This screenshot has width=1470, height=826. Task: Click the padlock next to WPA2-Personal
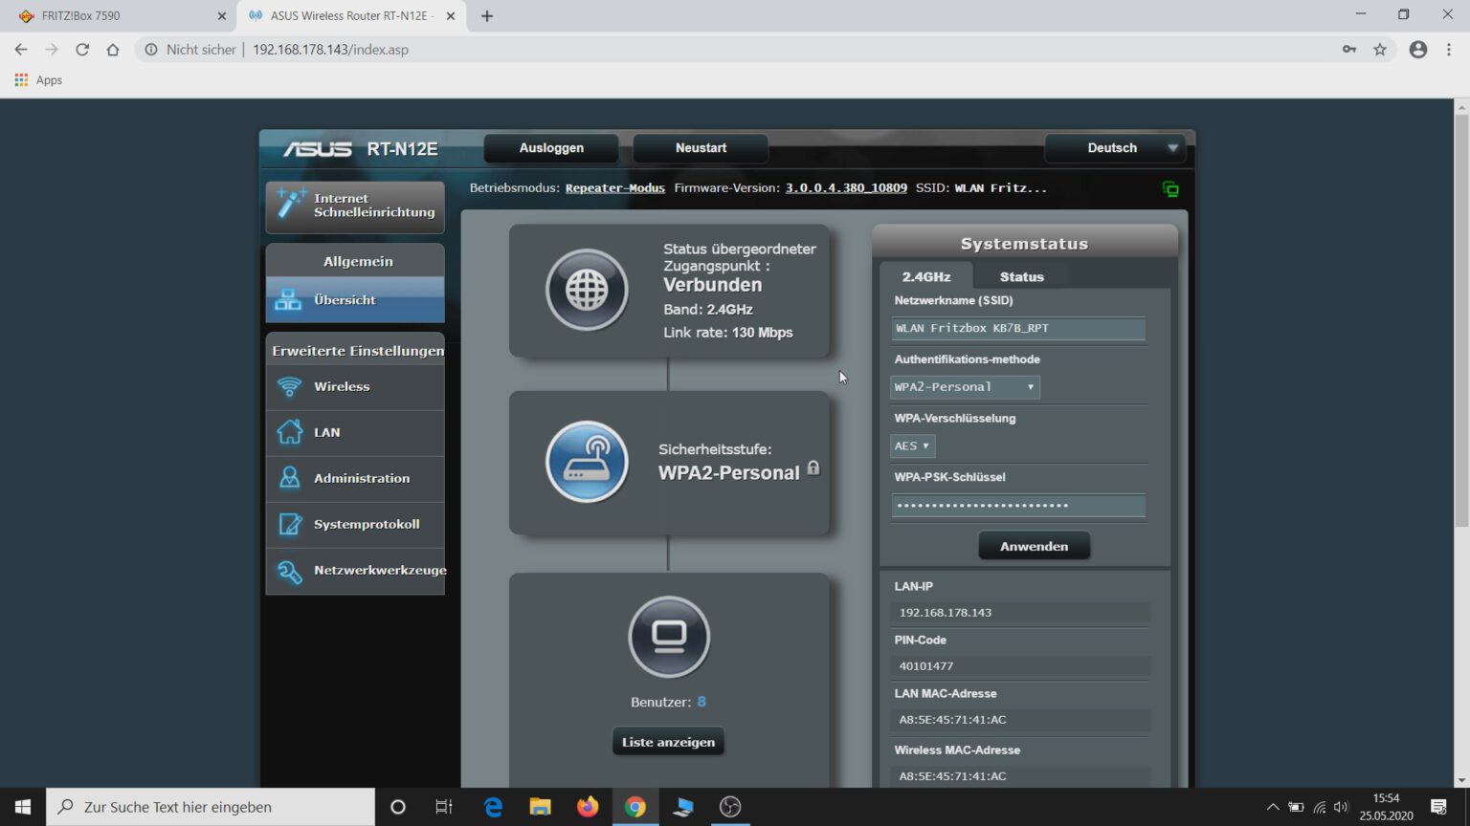pyautogui.click(x=813, y=468)
